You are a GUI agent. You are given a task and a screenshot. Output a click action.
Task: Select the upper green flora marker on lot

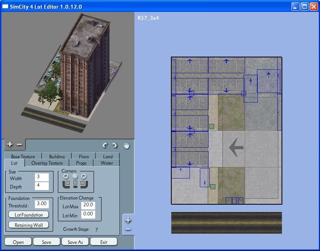pyautogui.click(x=212, y=127)
